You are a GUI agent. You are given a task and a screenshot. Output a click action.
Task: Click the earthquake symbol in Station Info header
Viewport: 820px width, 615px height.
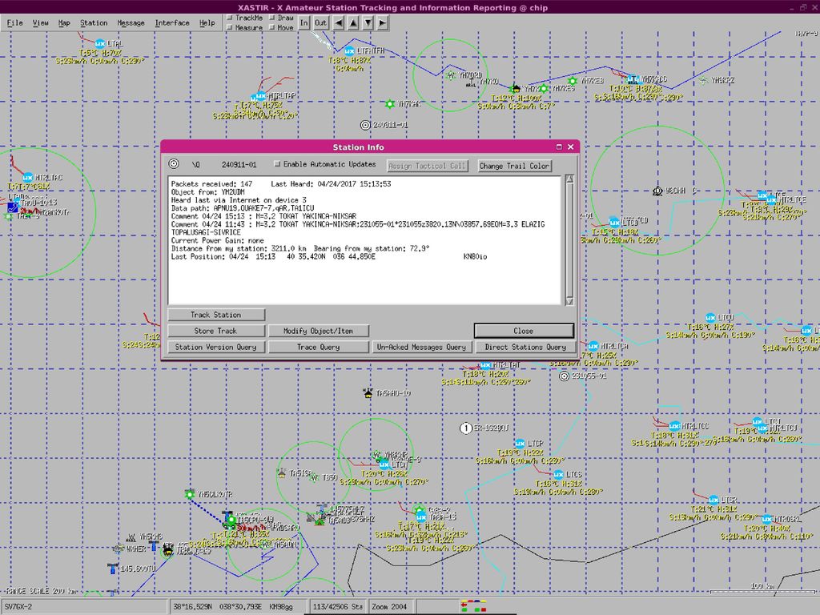click(174, 164)
